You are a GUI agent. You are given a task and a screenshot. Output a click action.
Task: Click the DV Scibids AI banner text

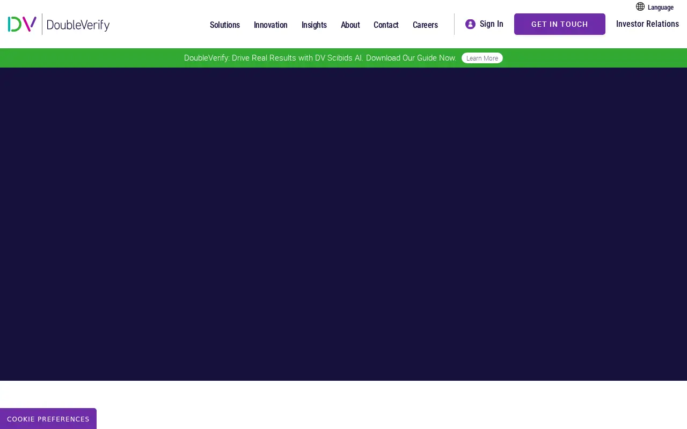pyautogui.click(x=320, y=58)
